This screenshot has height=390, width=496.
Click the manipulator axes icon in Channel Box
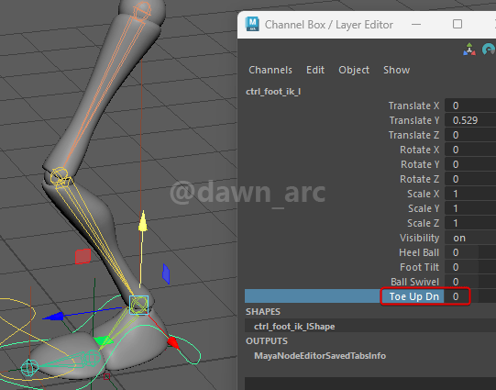[x=469, y=49]
